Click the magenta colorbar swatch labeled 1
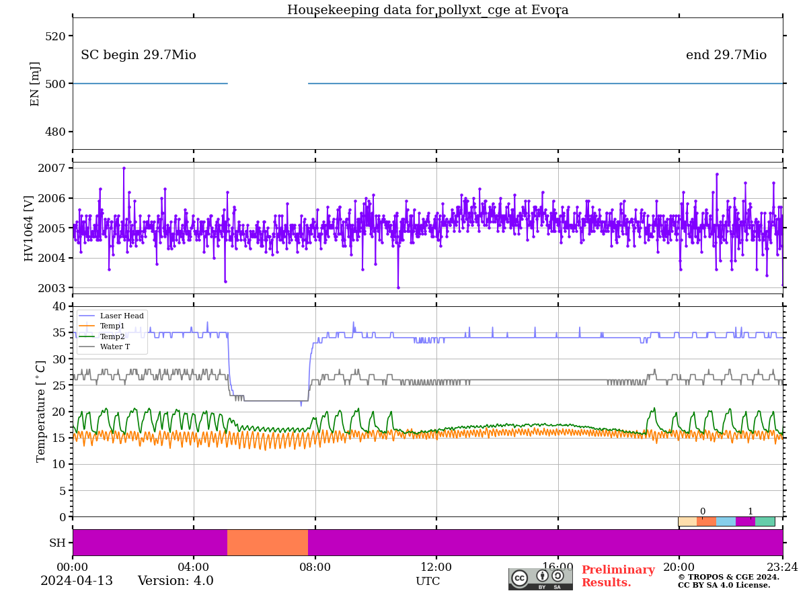This screenshot has width=807, height=591. [x=746, y=521]
